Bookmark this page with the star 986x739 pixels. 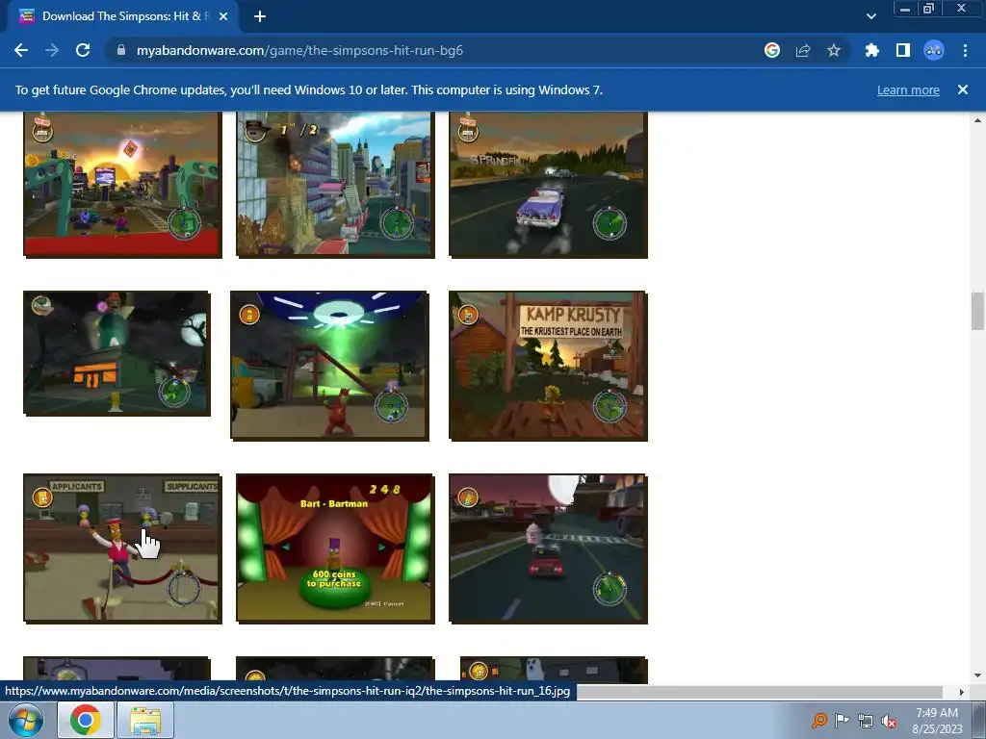[x=834, y=50]
